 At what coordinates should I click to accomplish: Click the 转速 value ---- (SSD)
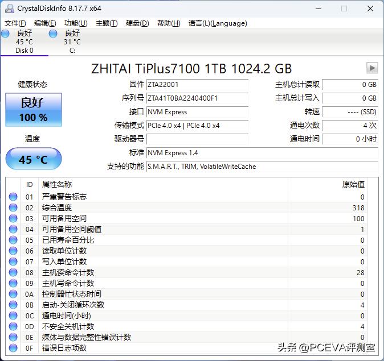click(x=350, y=112)
